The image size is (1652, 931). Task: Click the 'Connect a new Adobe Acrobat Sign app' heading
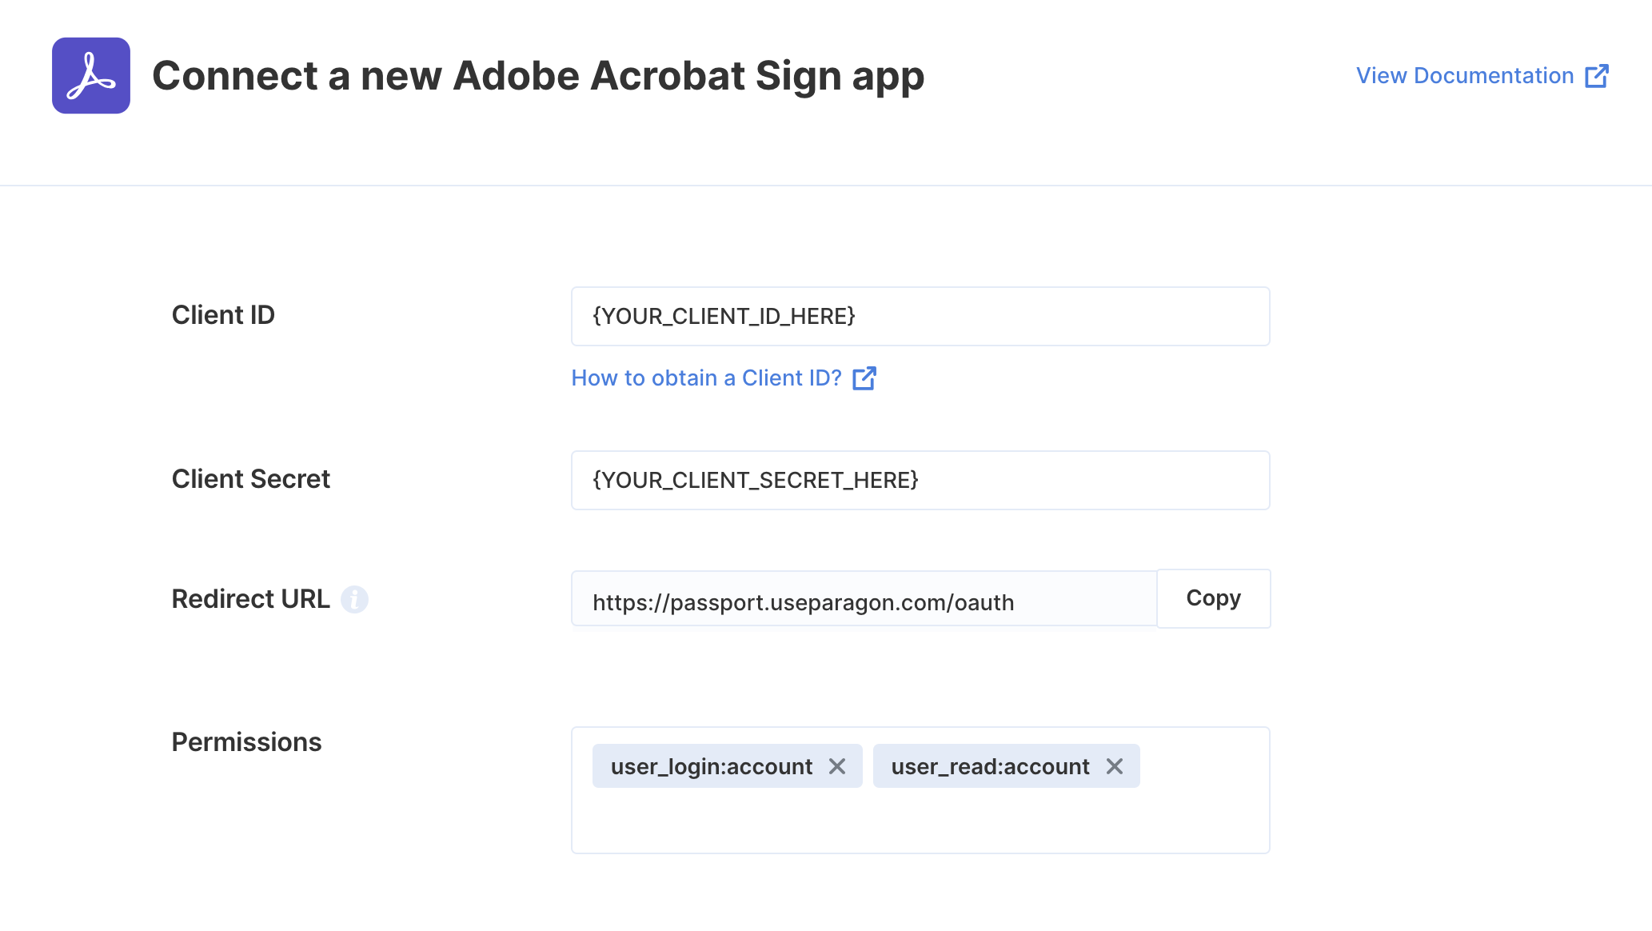coord(538,76)
